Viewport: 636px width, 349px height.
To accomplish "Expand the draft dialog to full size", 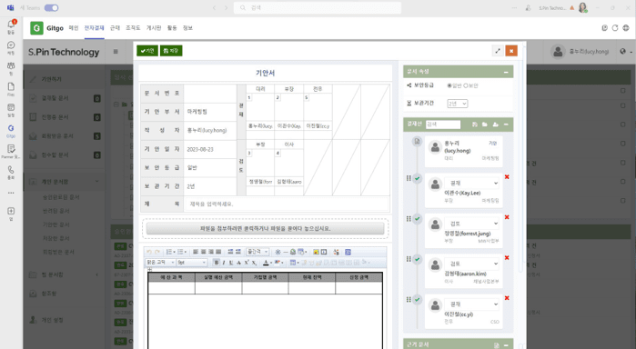I will pos(498,51).
